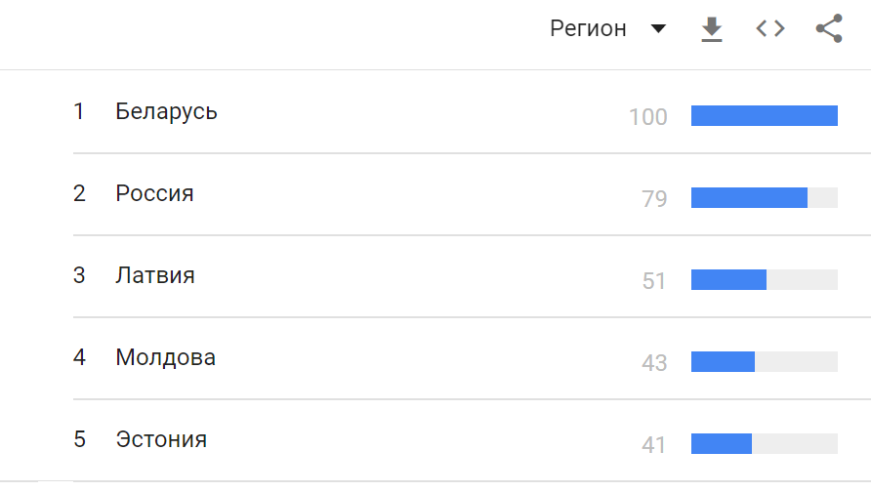Open the Эстония region entry
Screen dimensions: 871x492
pos(161,439)
